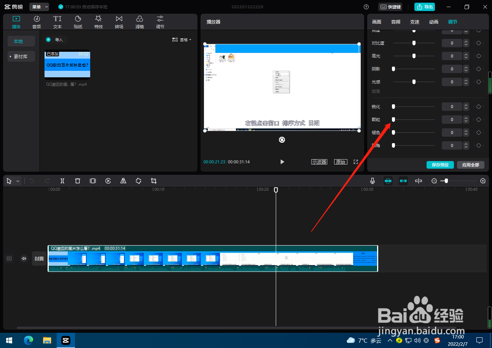The image size is (492, 348).
Task: Click the mirror flip icon
Action: [123, 181]
